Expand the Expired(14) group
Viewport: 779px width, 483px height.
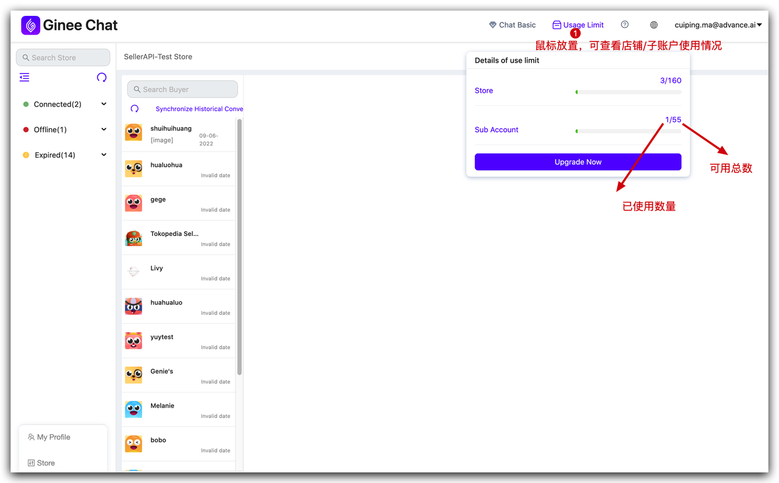(x=103, y=155)
